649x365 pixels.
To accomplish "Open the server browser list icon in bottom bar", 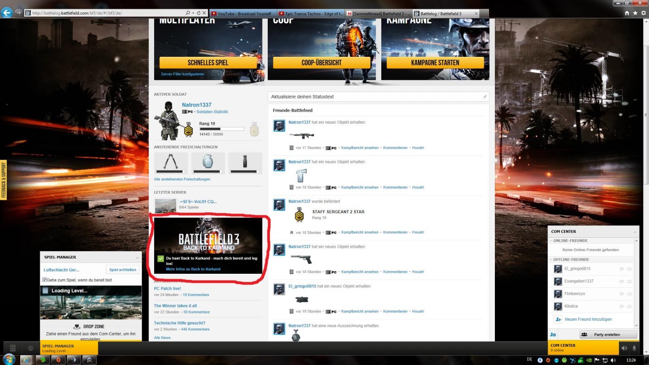I will (13, 348).
